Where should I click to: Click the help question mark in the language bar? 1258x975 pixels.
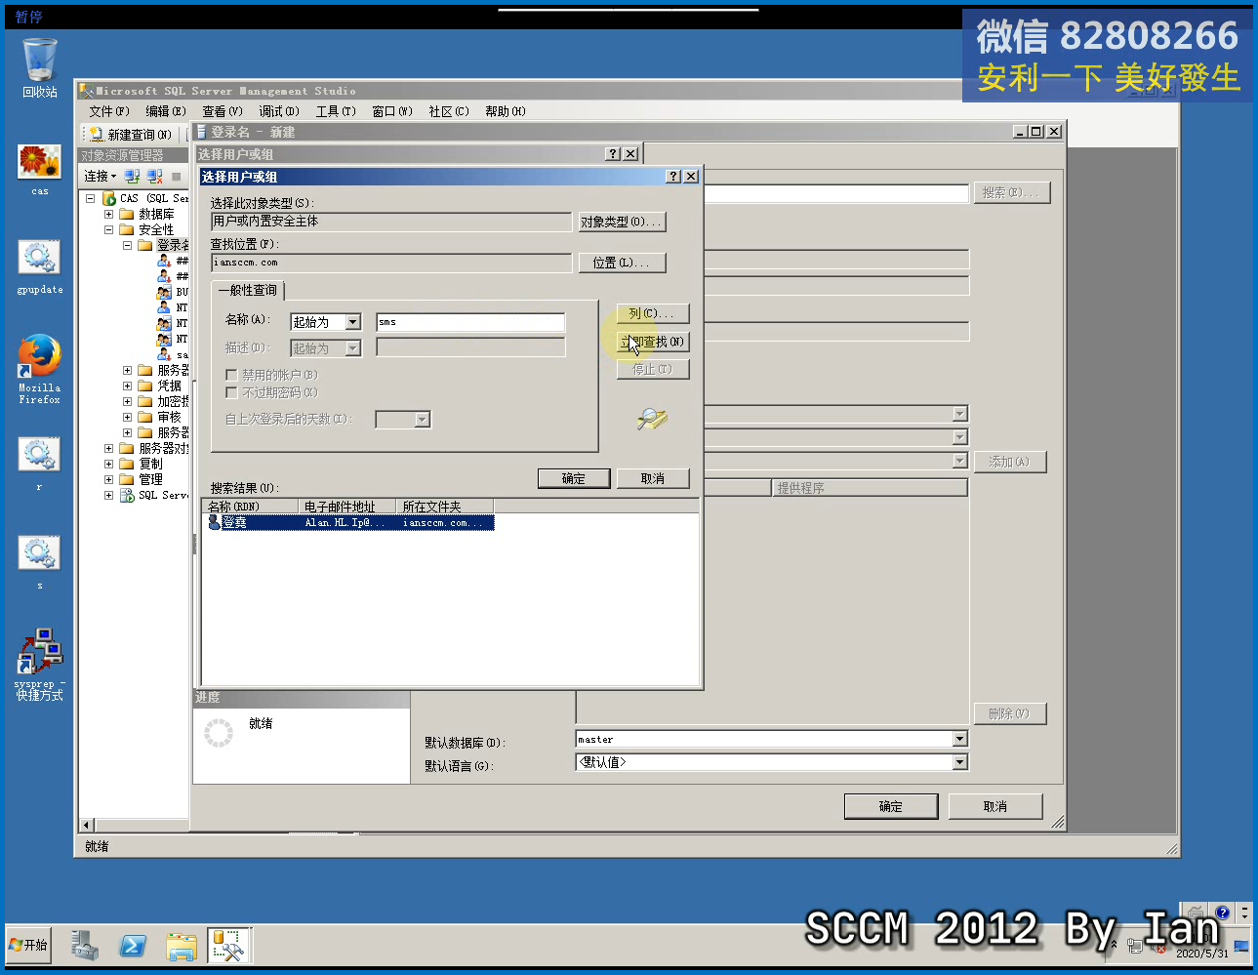coord(1222,914)
